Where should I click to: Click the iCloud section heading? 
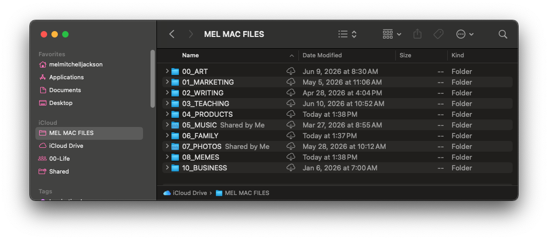(48, 123)
